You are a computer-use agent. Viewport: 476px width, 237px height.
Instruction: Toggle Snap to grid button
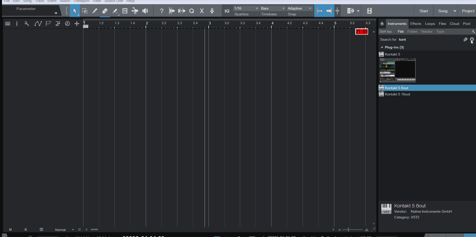(x=319, y=11)
